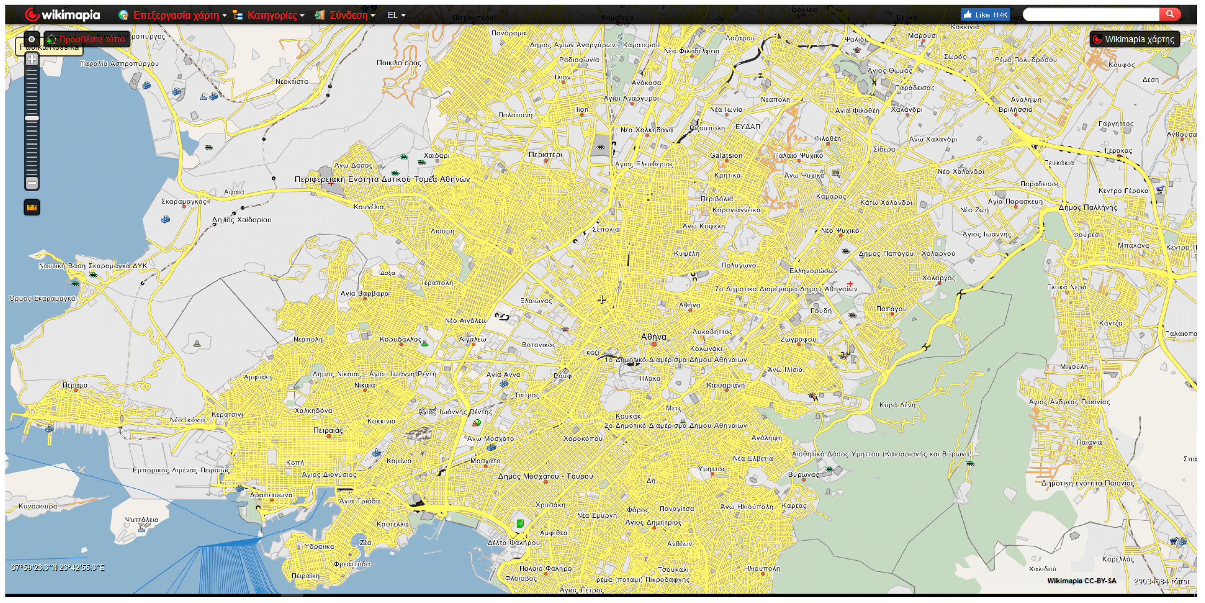This screenshot has width=1205, height=603.
Task: Click the locate-me circle button
Action: click(31, 39)
